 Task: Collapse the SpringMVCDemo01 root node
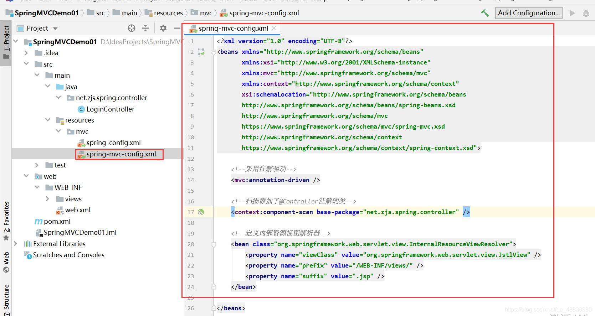click(16, 42)
